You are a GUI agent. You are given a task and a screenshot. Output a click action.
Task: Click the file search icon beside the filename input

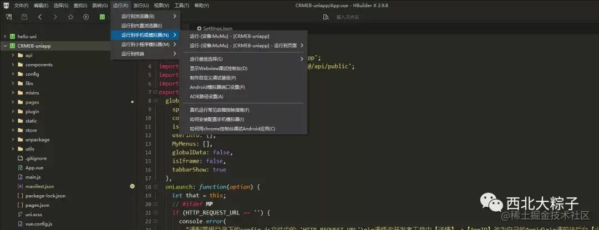pos(326,17)
